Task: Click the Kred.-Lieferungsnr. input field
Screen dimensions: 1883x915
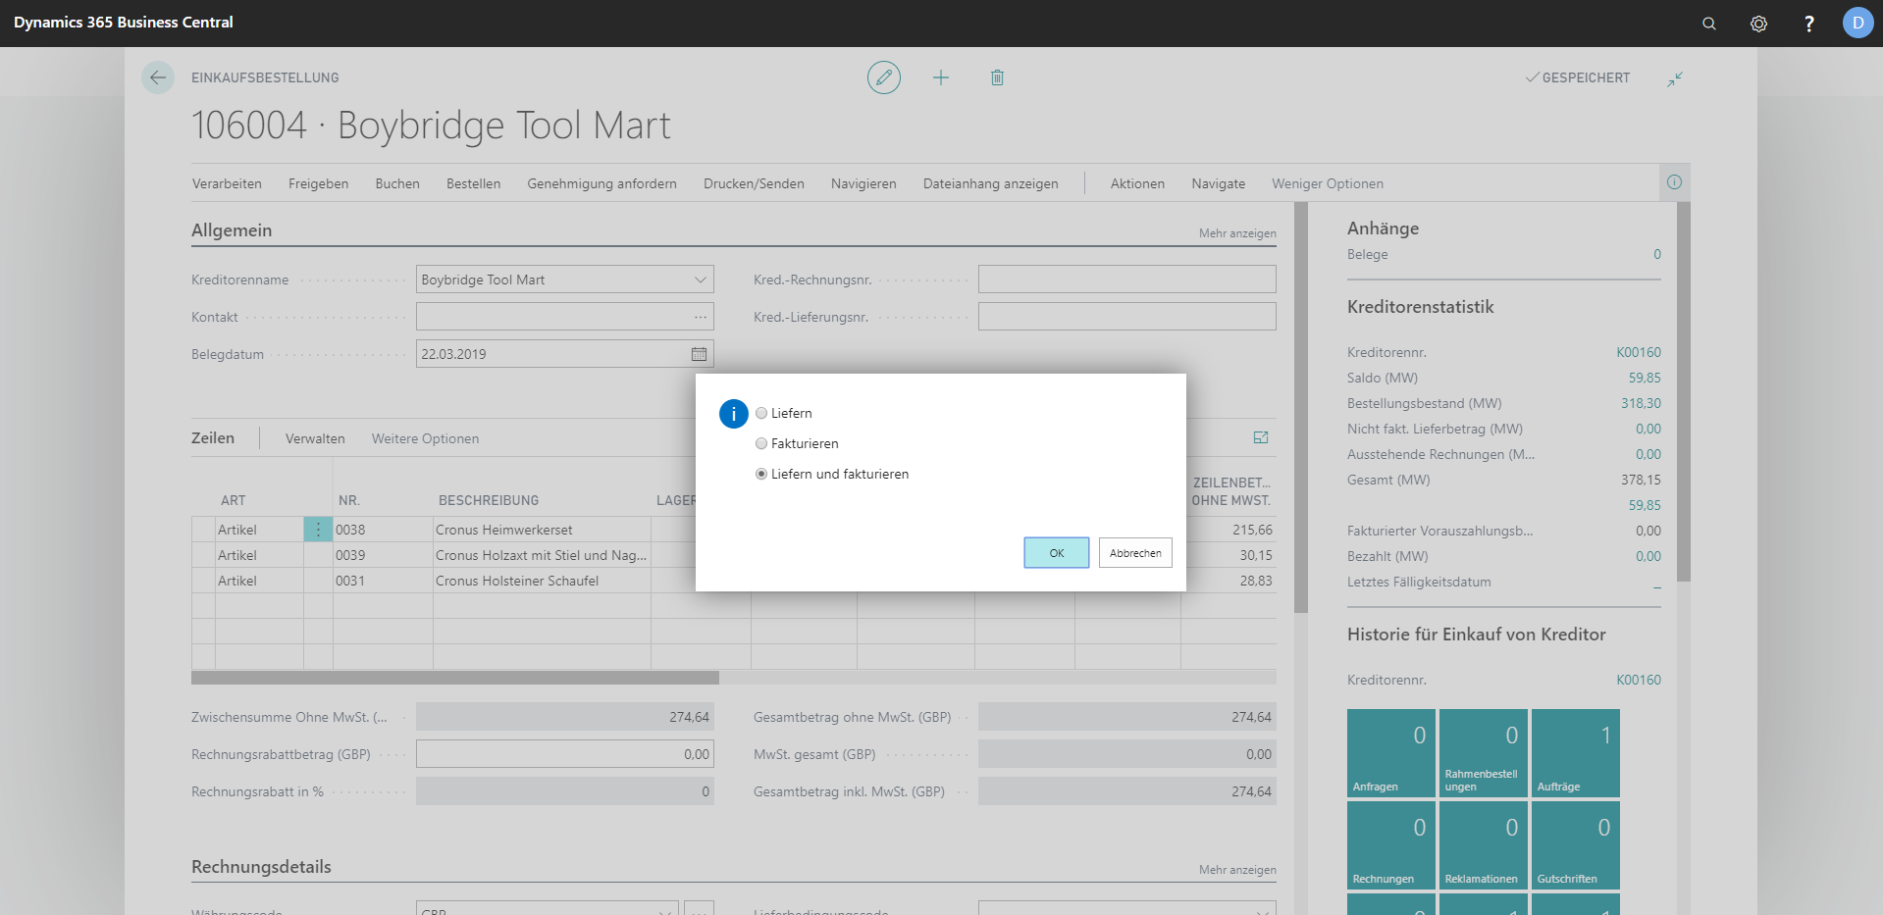Action: pyautogui.click(x=1126, y=317)
